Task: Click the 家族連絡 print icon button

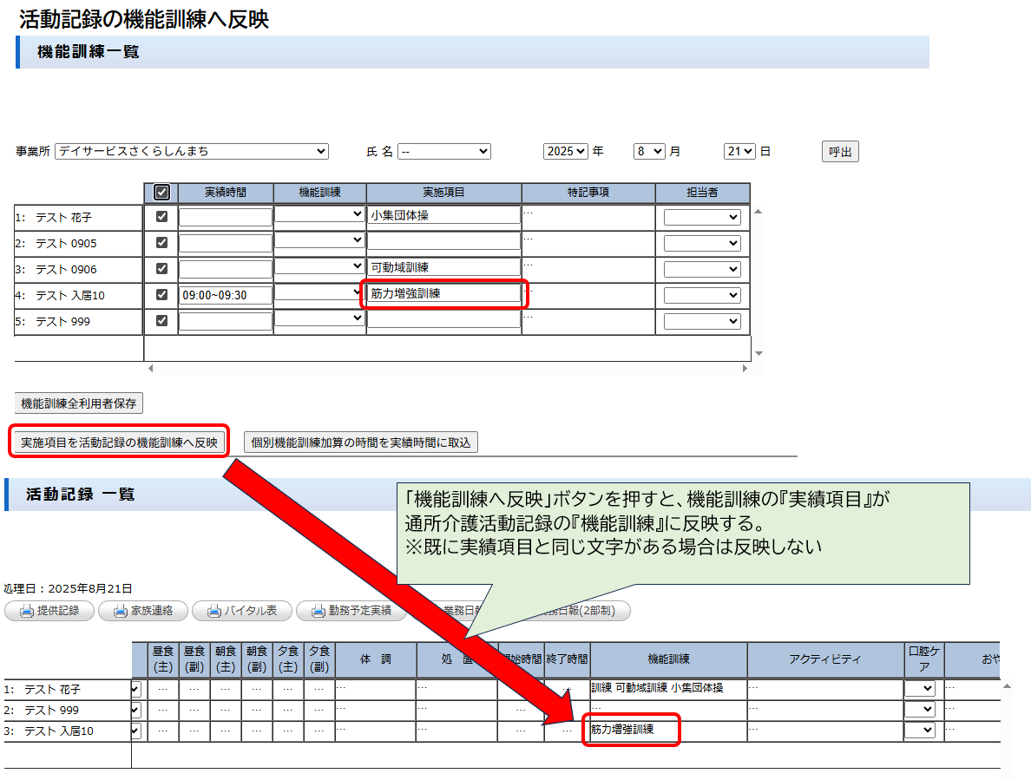Action: pyautogui.click(x=142, y=611)
